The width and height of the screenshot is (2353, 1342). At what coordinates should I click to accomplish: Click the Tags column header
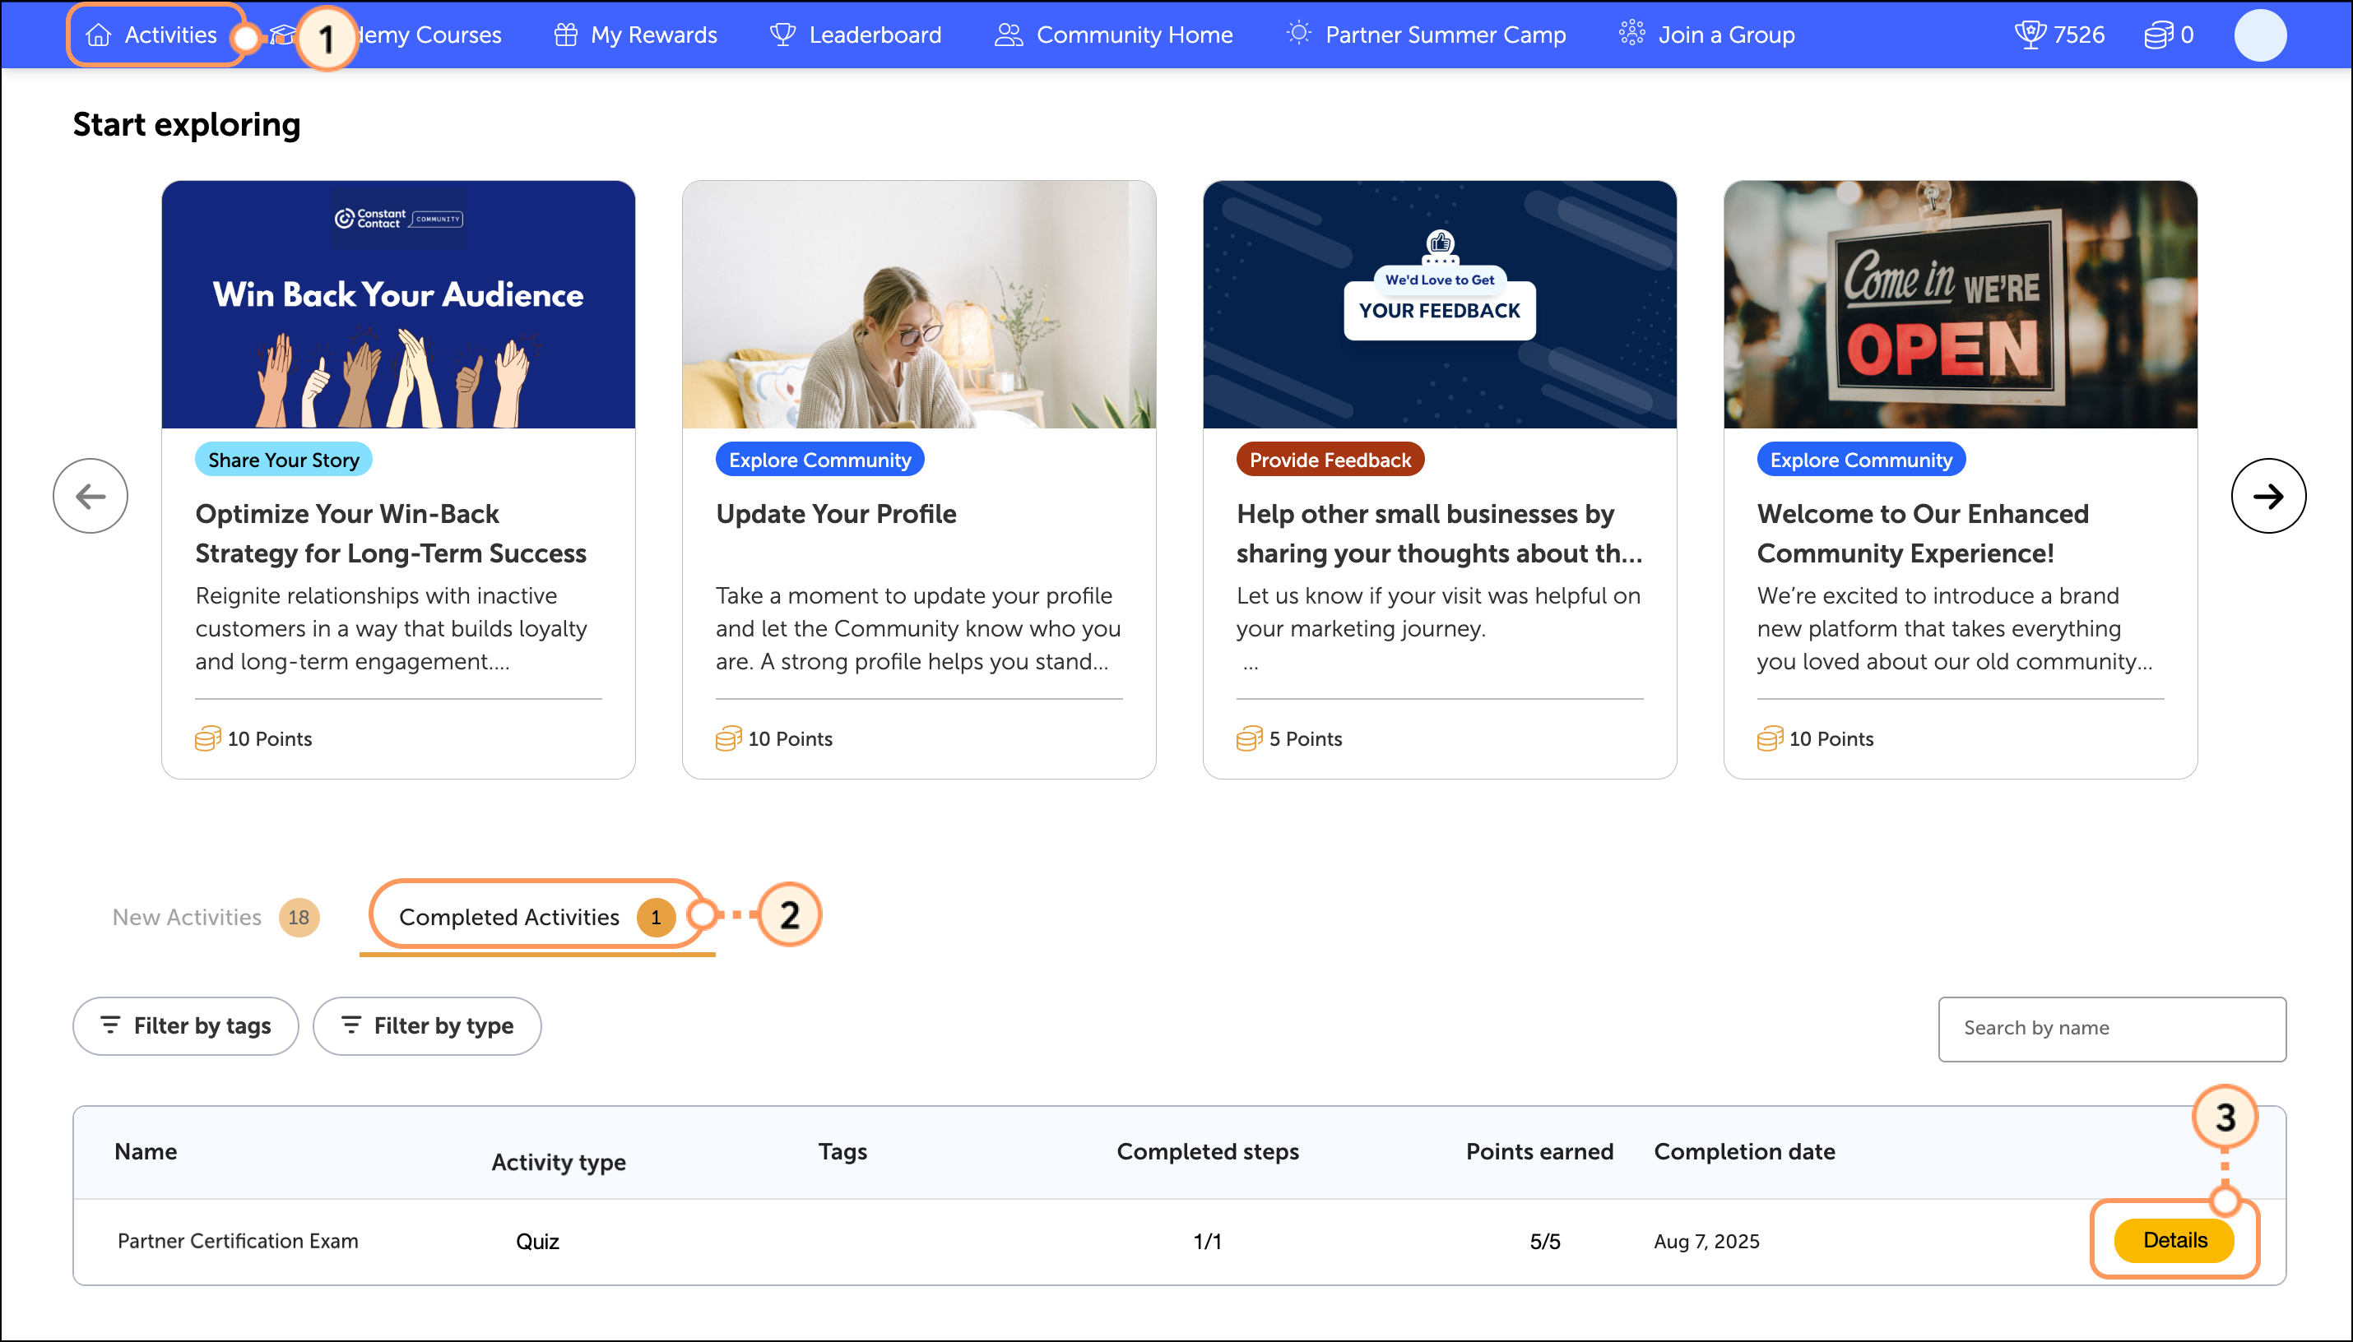point(842,1151)
